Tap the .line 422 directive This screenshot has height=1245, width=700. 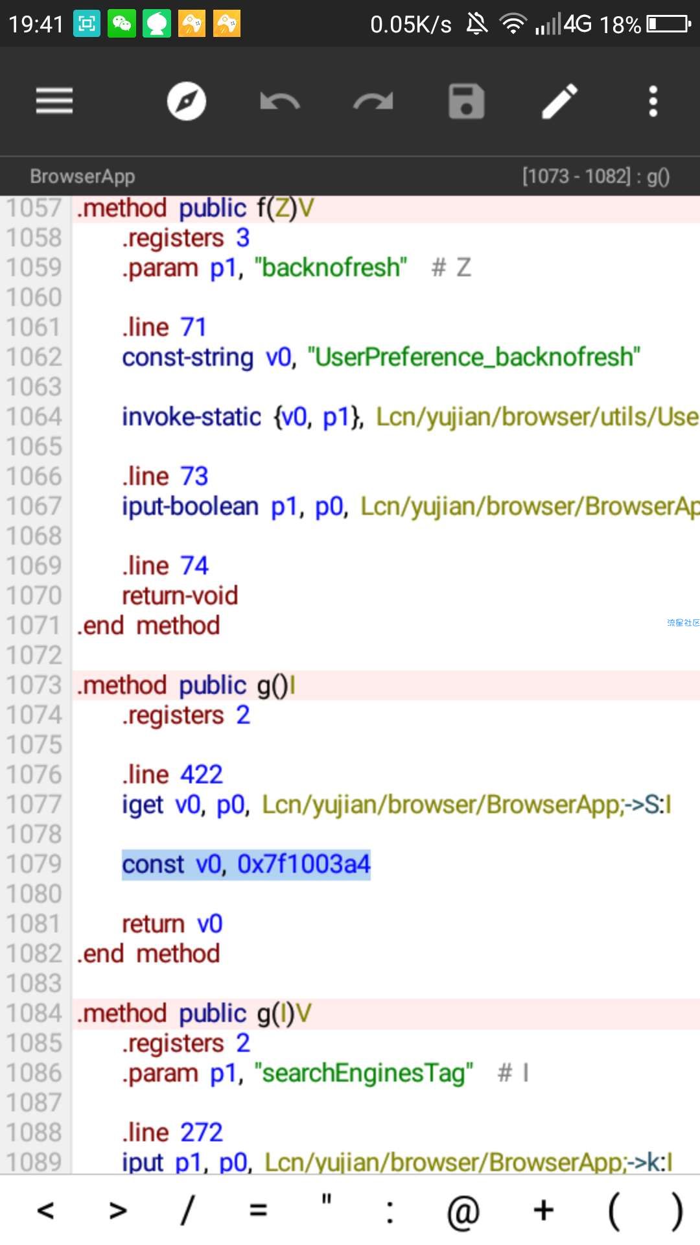coord(172,775)
